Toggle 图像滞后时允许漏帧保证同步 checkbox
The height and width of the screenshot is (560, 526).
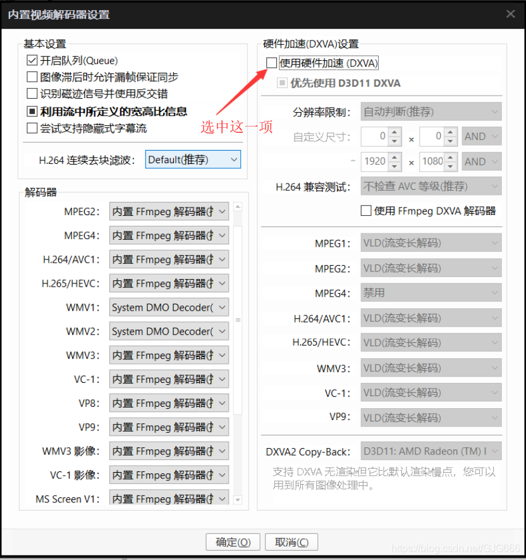[32, 77]
